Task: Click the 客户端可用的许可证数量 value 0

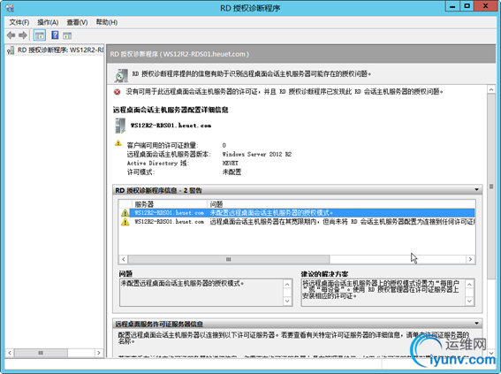Action: [224, 145]
